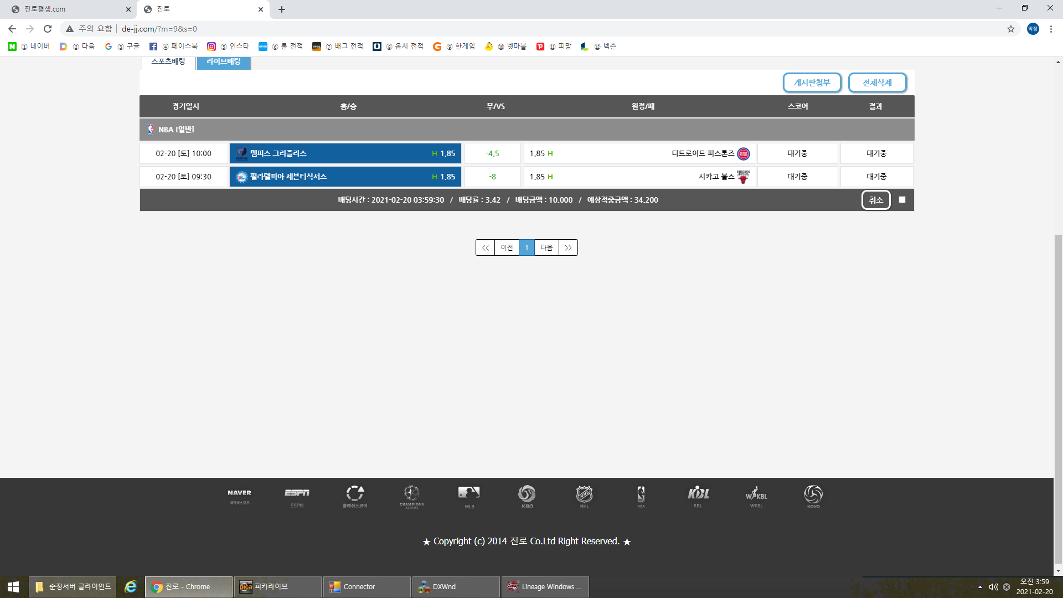This screenshot has width=1063, height=598.
Task: Bookmark page with star icon
Action: pos(1010,29)
